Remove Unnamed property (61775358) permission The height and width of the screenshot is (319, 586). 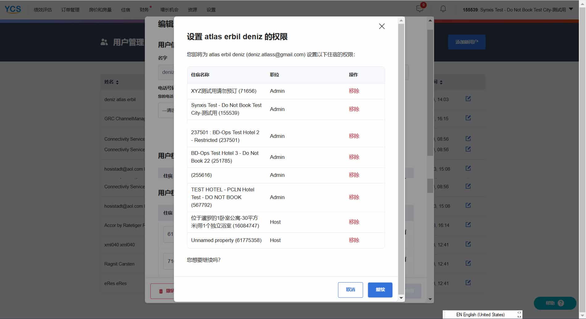point(354,240)
